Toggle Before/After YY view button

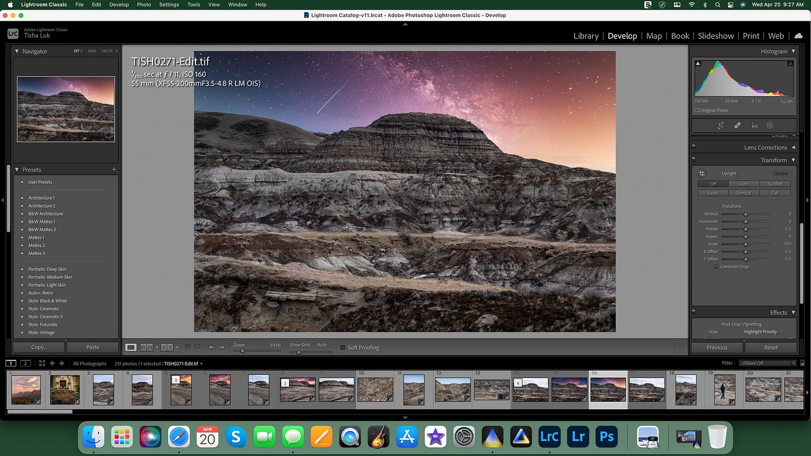coord(167,347)
